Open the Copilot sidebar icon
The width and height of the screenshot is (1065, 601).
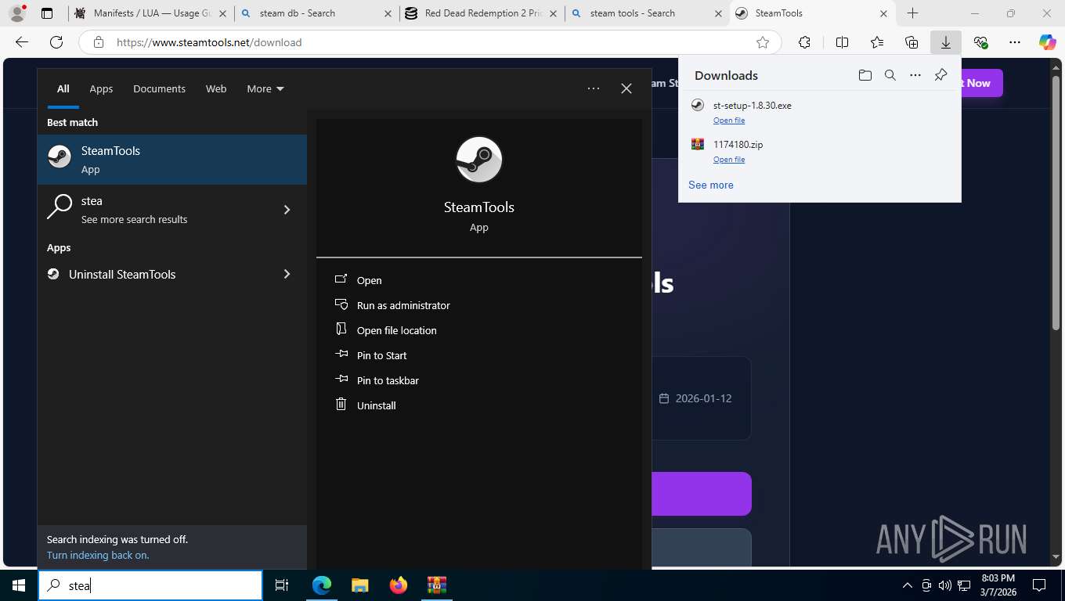point(1048,42)
